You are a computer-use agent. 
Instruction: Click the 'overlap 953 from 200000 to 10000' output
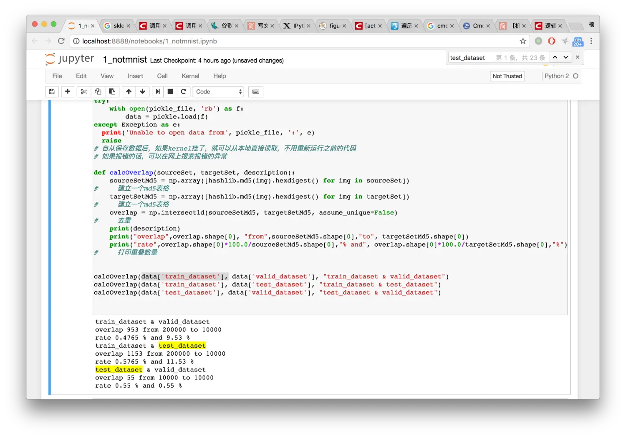coord(158,330)
